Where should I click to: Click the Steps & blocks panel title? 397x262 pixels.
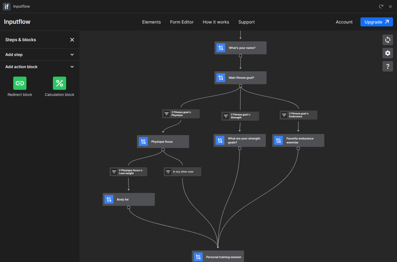[20, 40]
